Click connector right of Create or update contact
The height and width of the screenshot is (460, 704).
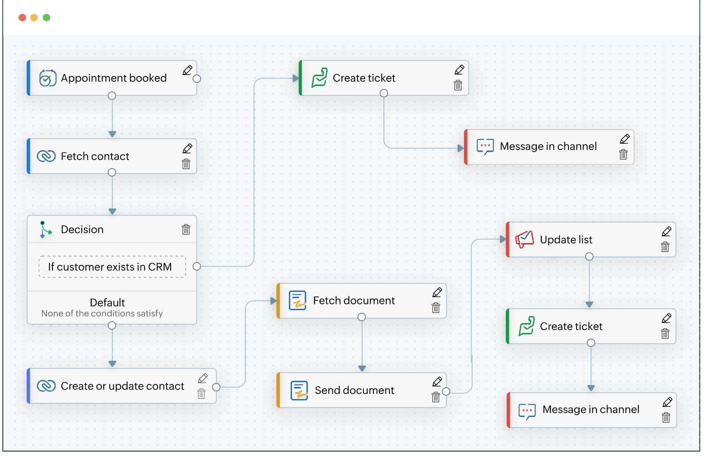(x=216, y=387)
